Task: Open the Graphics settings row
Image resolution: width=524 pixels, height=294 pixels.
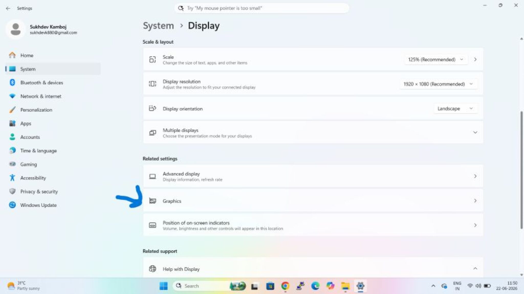Action: (313, 201)
